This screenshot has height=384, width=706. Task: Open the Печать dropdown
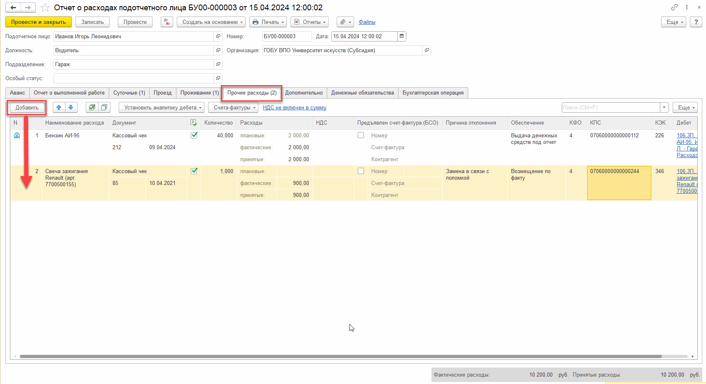point(268,22)
